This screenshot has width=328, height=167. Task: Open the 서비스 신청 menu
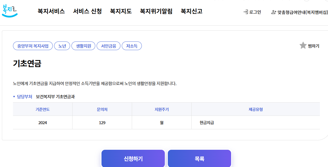pos(87,11)
